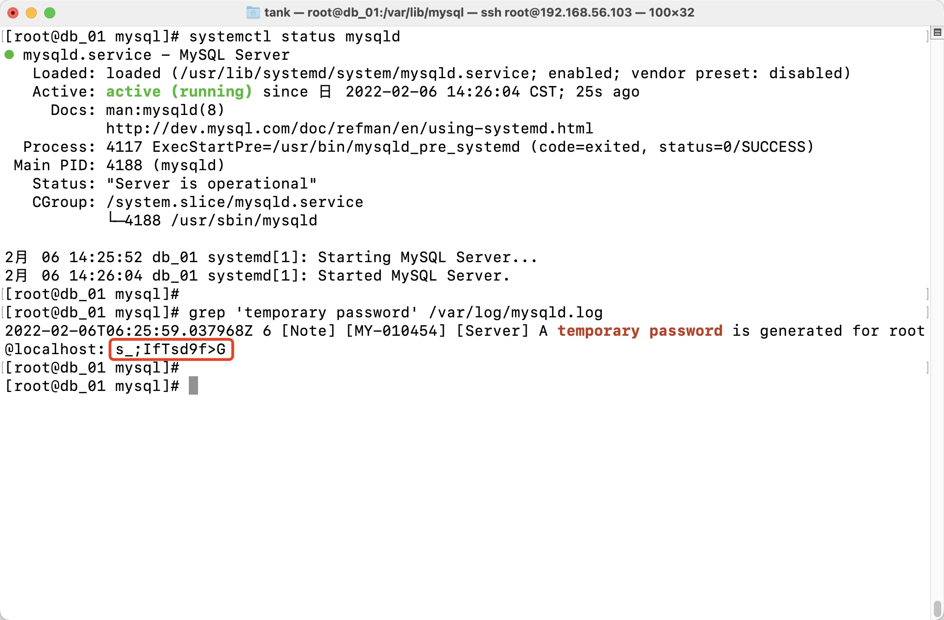Click the 'systemctl status mysqld' command

(x=295, y=36)
